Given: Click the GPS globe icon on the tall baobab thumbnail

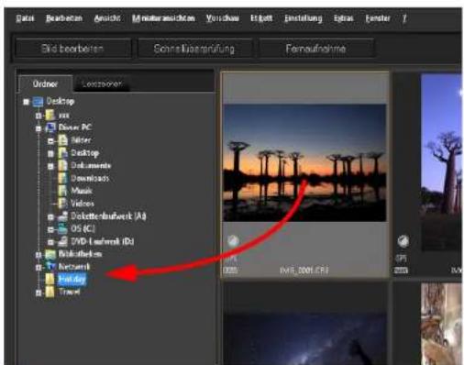Looking at the screenshot, I should pyautogui.click(x=403, y=241).
